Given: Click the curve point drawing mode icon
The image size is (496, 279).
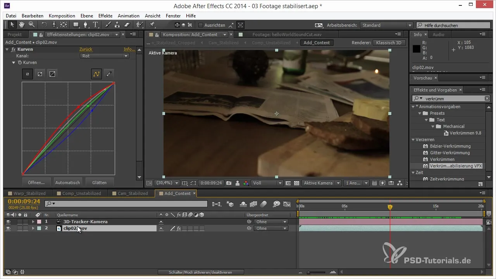Looking at the screenshot, I should coord(96,74).
